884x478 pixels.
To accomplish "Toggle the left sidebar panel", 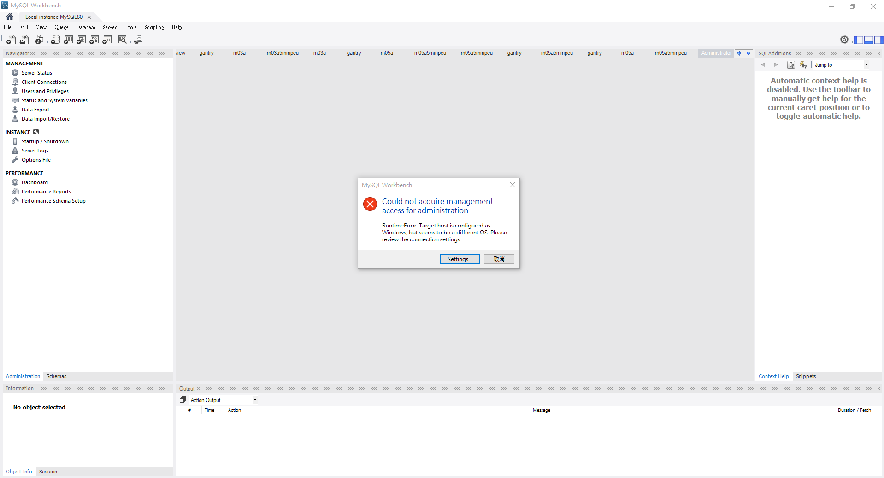I will click(859, 40).
